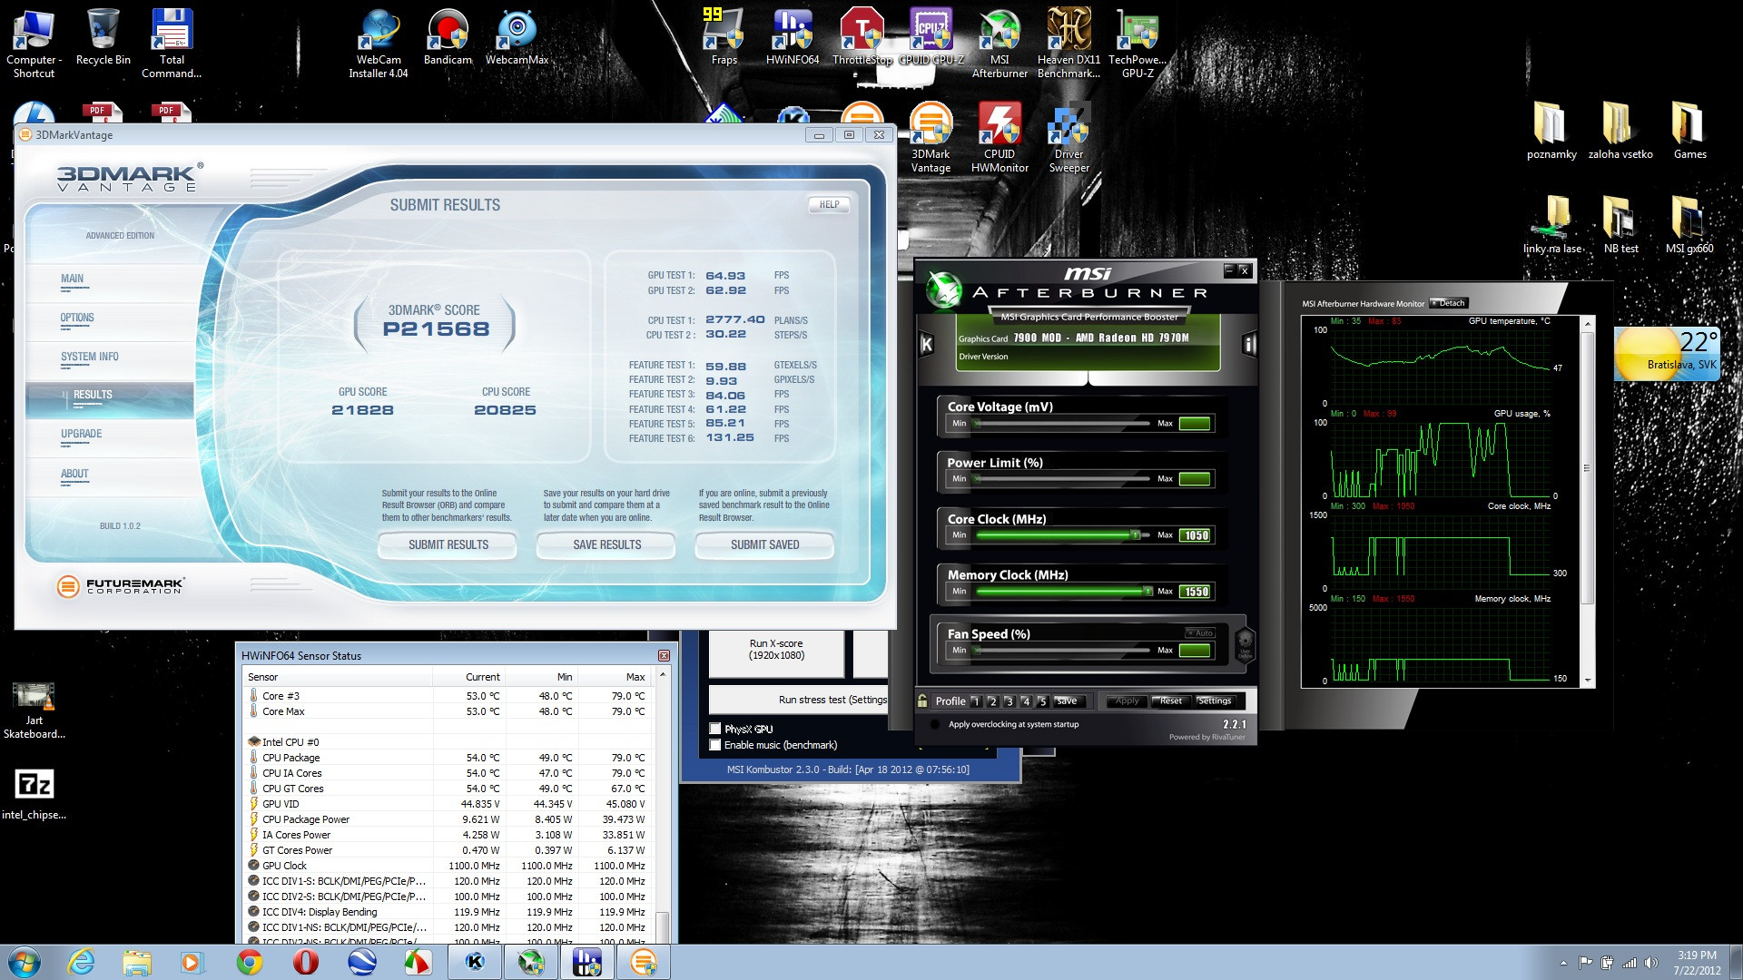Viewport: 1743px width, 980px height.
Task: Open Settings in MSI Afterburner
Action: pos(1215,701)
